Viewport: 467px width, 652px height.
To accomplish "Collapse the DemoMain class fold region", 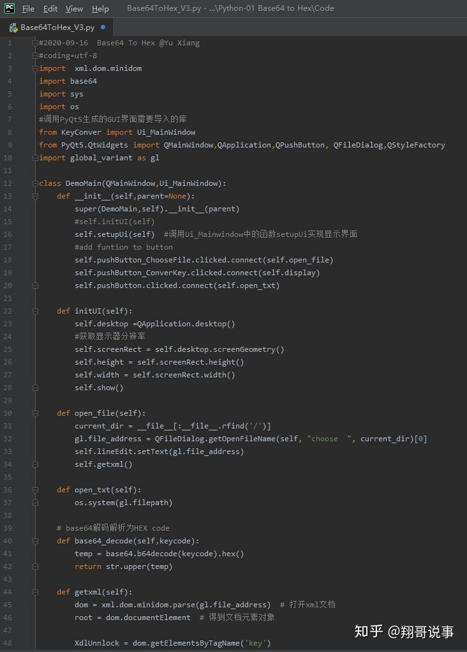I will point(35,183).
